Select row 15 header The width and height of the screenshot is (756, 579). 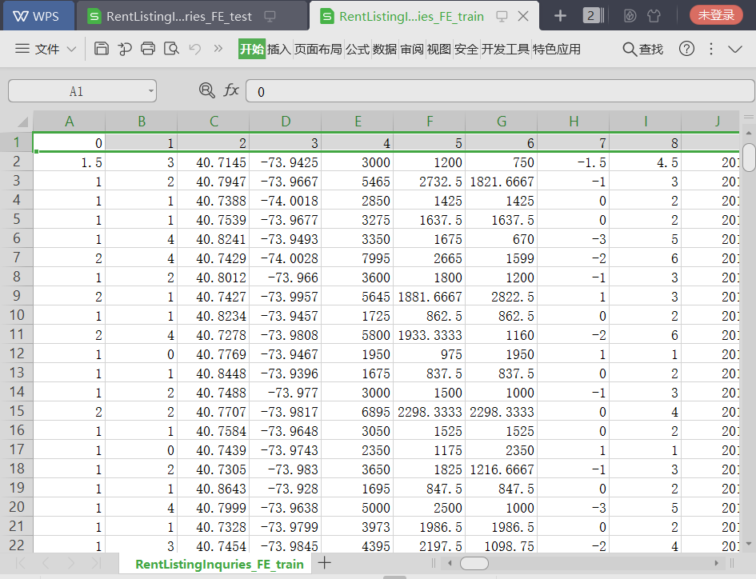pos(16,411)
